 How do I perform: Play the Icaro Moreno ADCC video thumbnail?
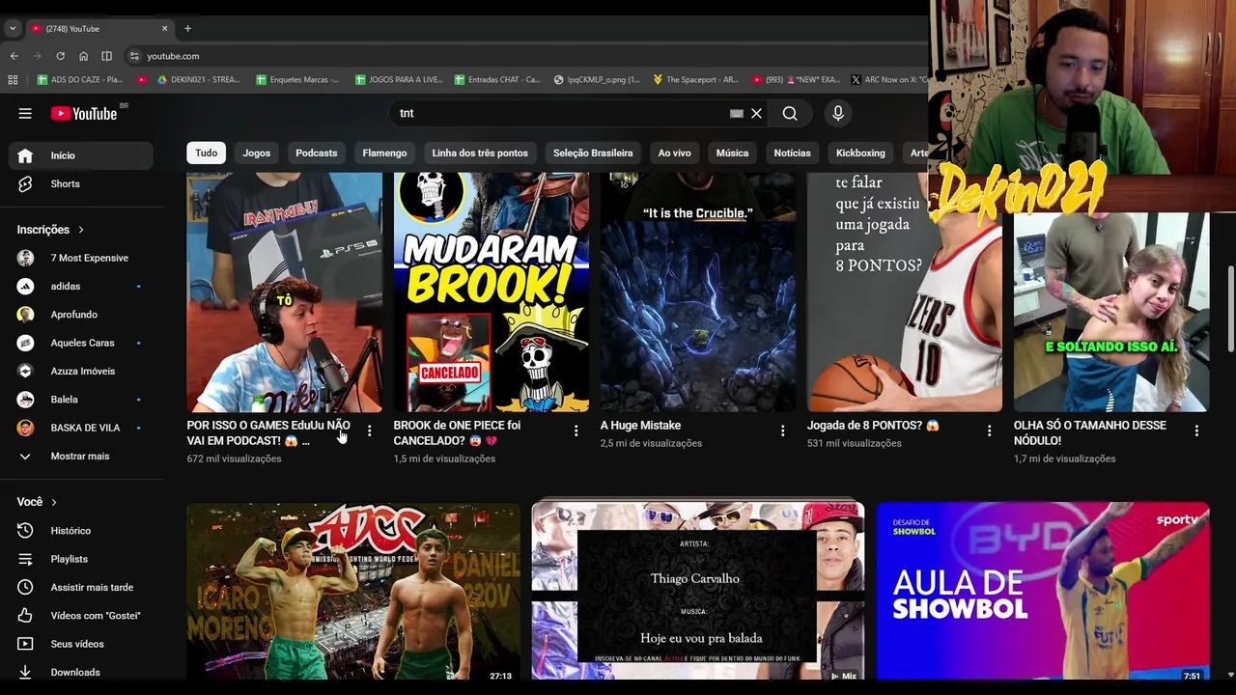coord(353,591)
